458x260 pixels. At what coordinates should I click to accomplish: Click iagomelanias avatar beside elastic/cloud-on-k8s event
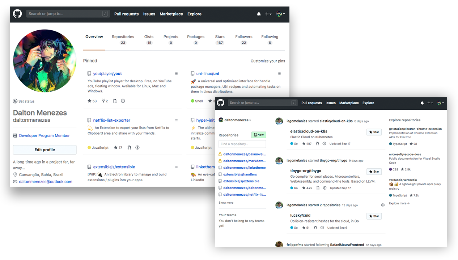tap(279, 121)
